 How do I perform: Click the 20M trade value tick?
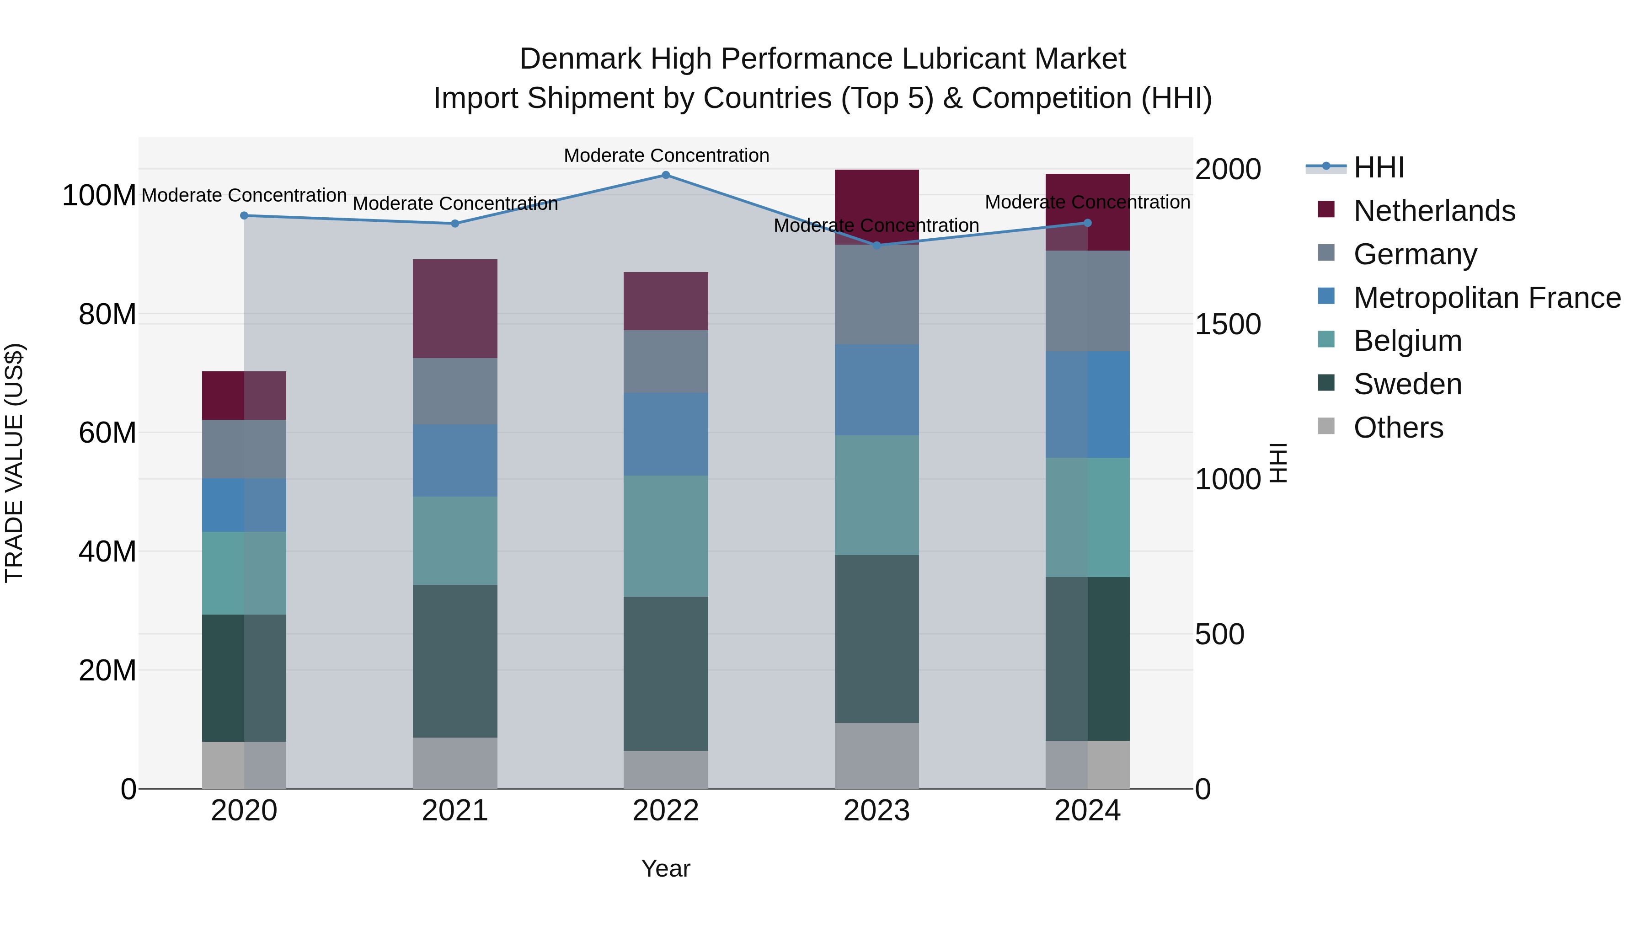click(x=107, y=670)
